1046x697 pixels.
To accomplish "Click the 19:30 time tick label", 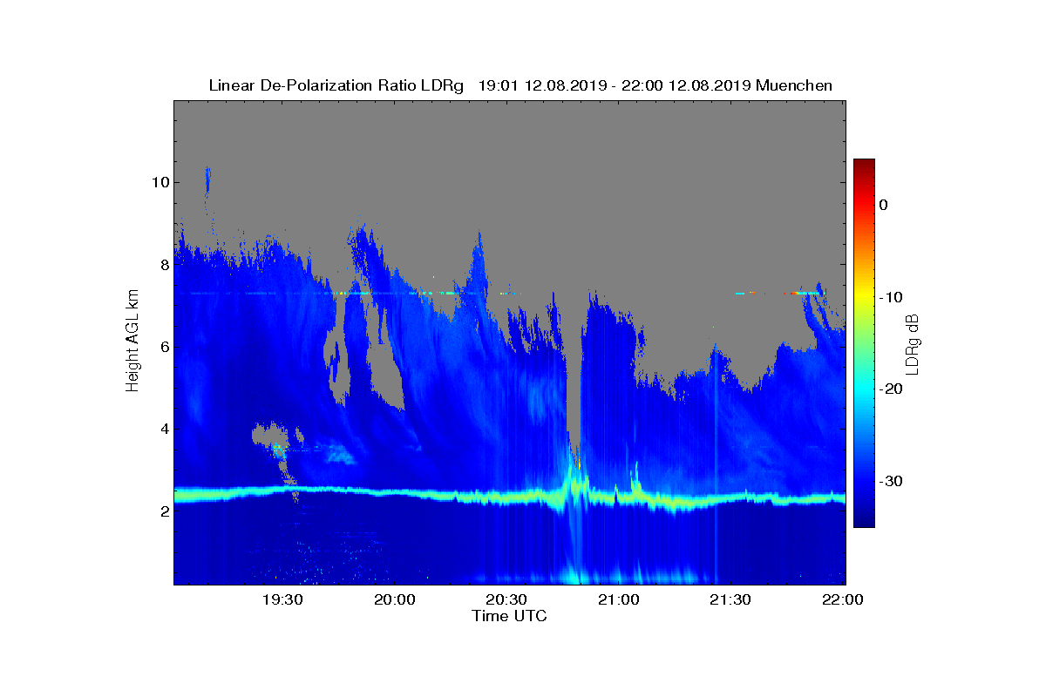I will point(282,599).
